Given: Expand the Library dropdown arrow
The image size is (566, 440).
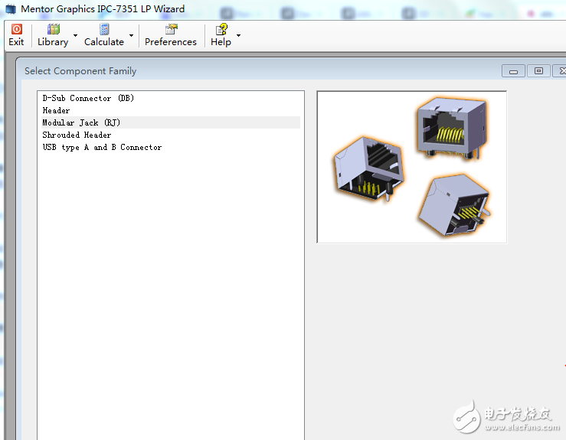Looking at the screenshot, I should click(x=76, y=35).
